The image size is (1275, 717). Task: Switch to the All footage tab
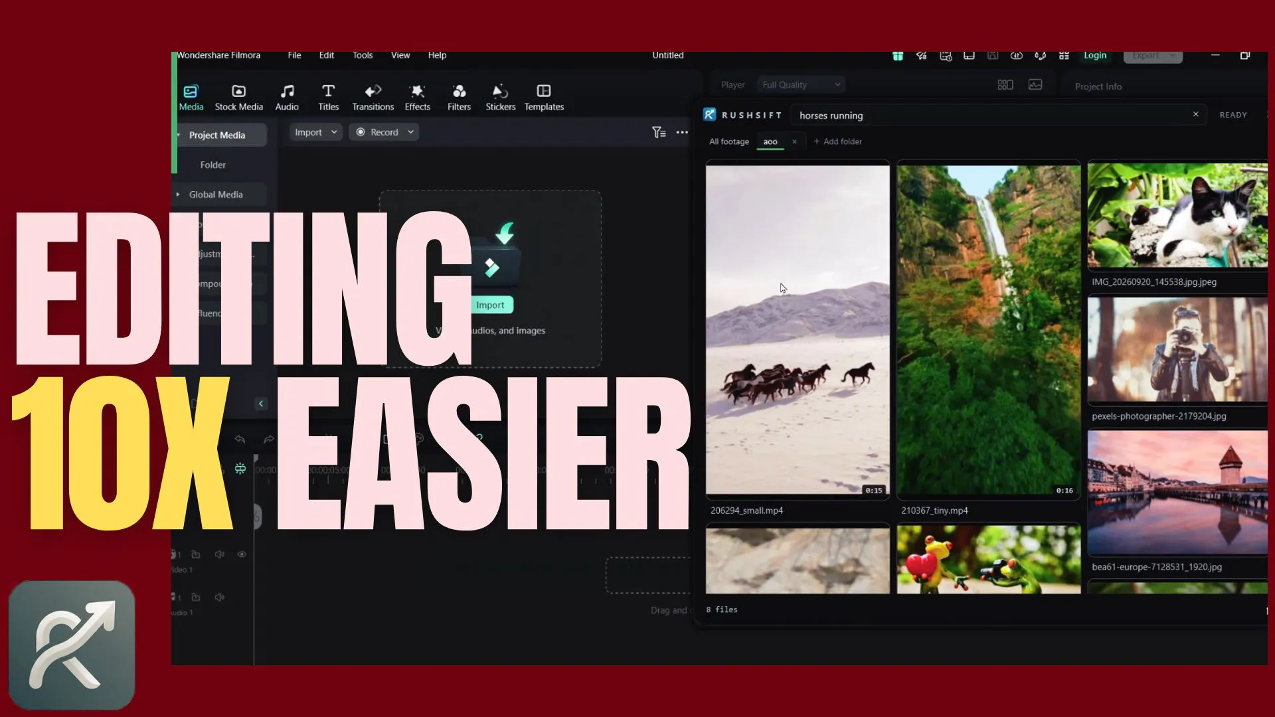[x=728, y=141]
